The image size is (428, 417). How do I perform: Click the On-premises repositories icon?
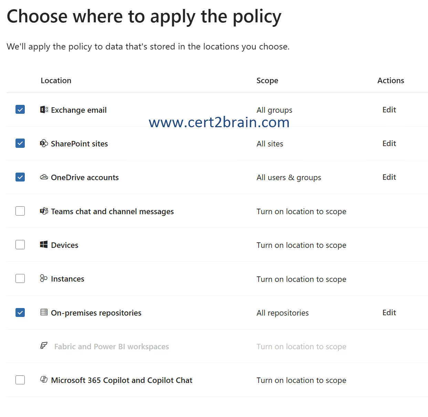point(44,312)
